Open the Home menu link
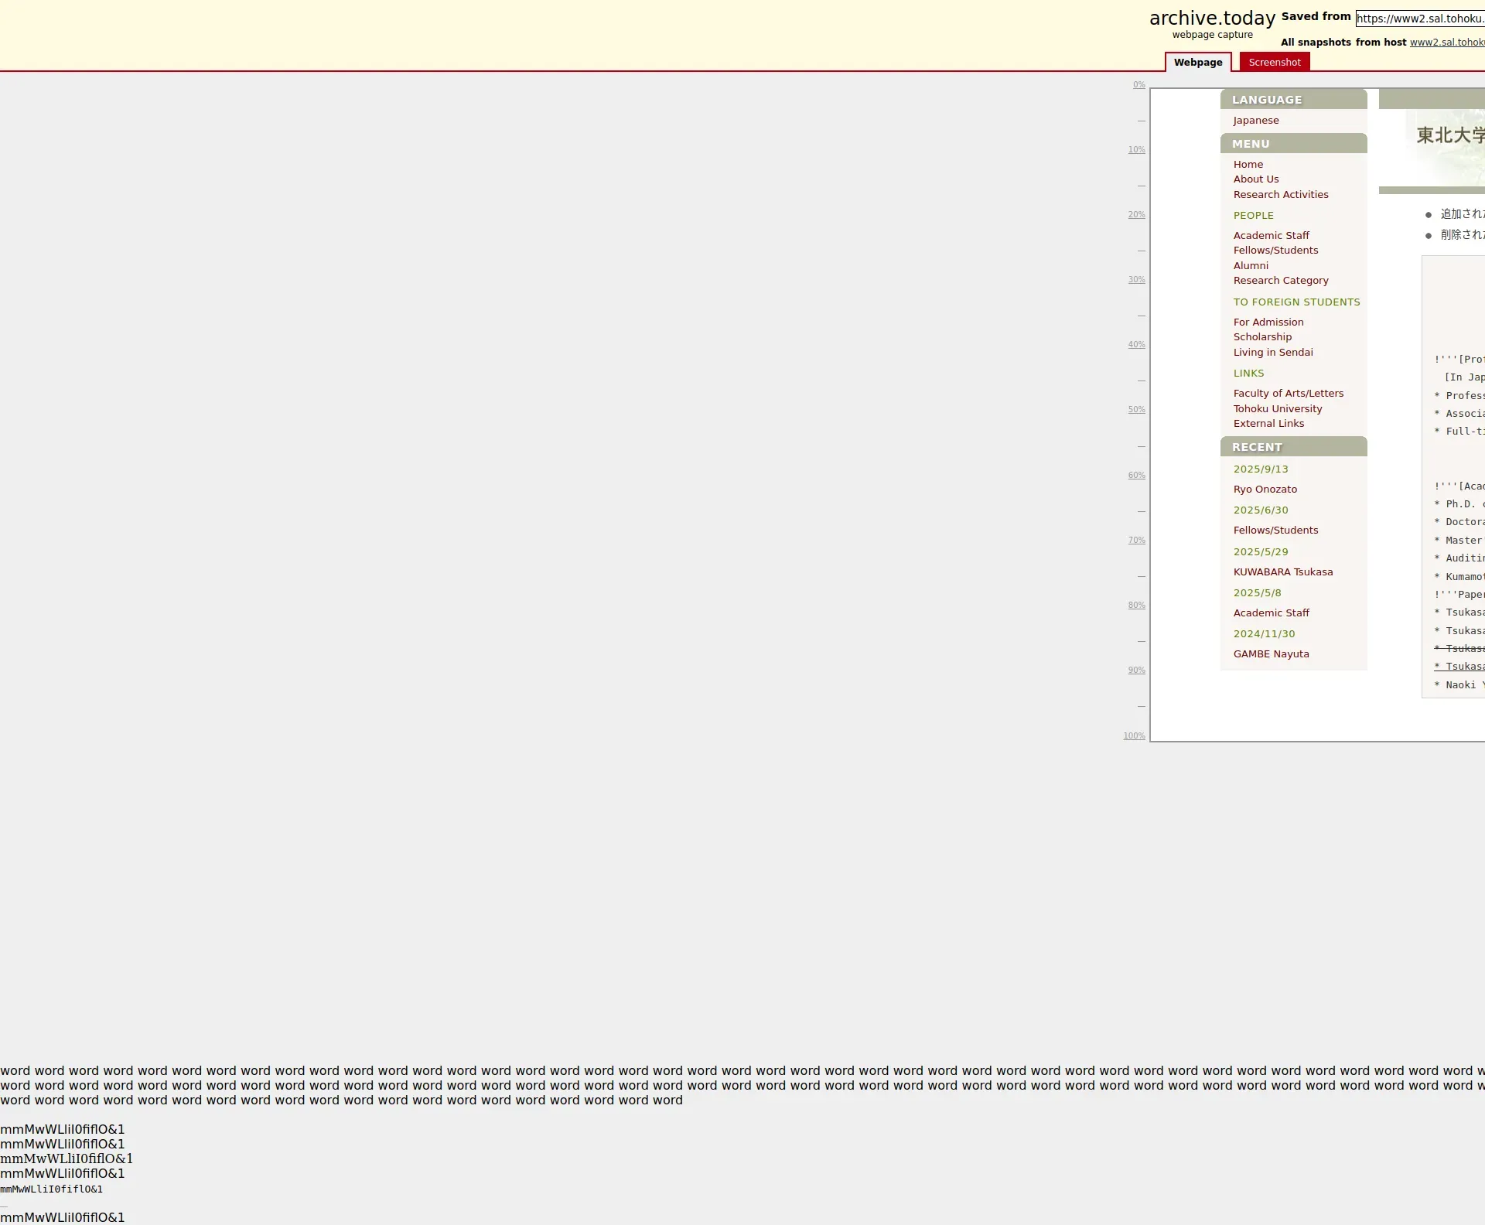Screen dimensions: 1485x1225 pyautogui.click(x=1248, y=165)
